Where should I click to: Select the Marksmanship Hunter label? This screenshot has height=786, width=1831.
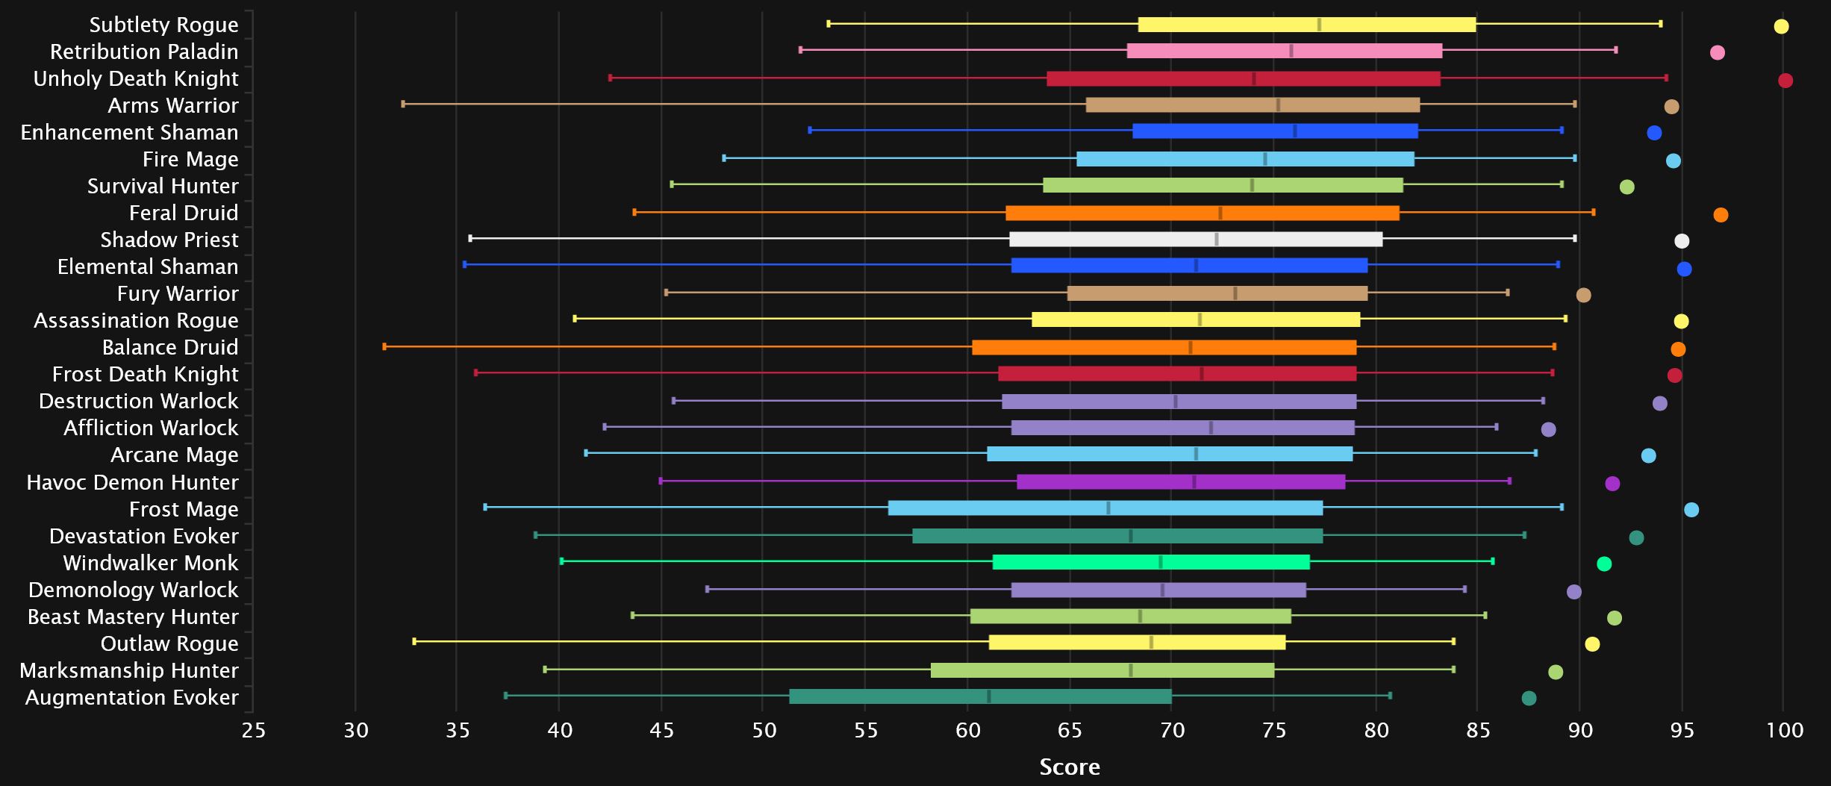[x=129, y=670]
